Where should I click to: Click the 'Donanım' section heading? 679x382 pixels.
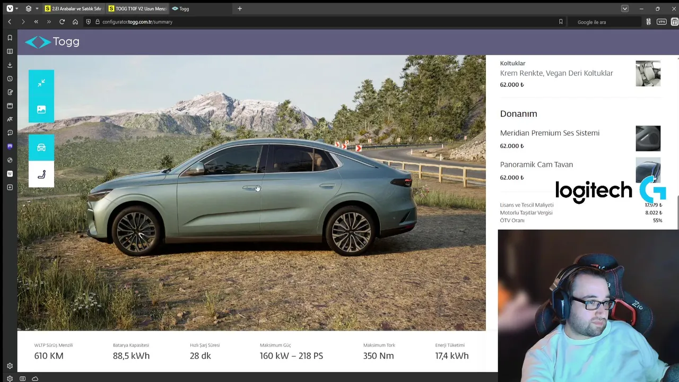[x=518, y=114]
